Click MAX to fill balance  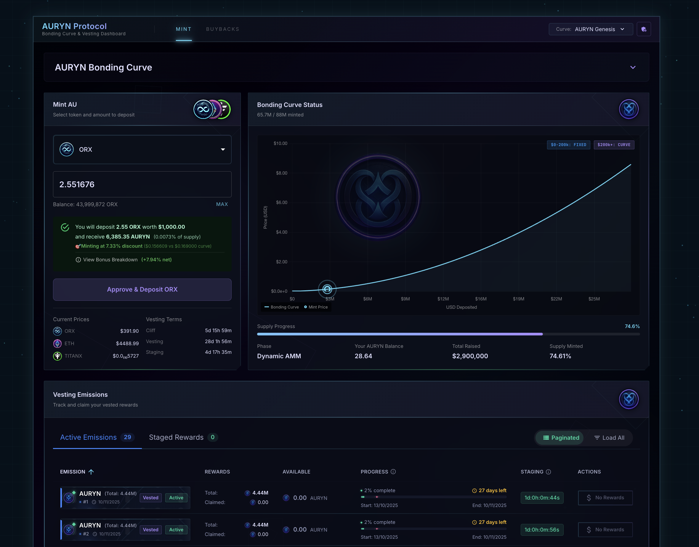222,204
